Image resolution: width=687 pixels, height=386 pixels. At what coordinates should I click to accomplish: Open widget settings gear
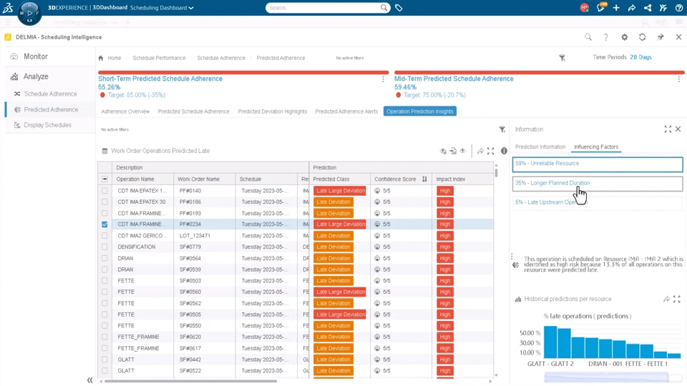624,37
